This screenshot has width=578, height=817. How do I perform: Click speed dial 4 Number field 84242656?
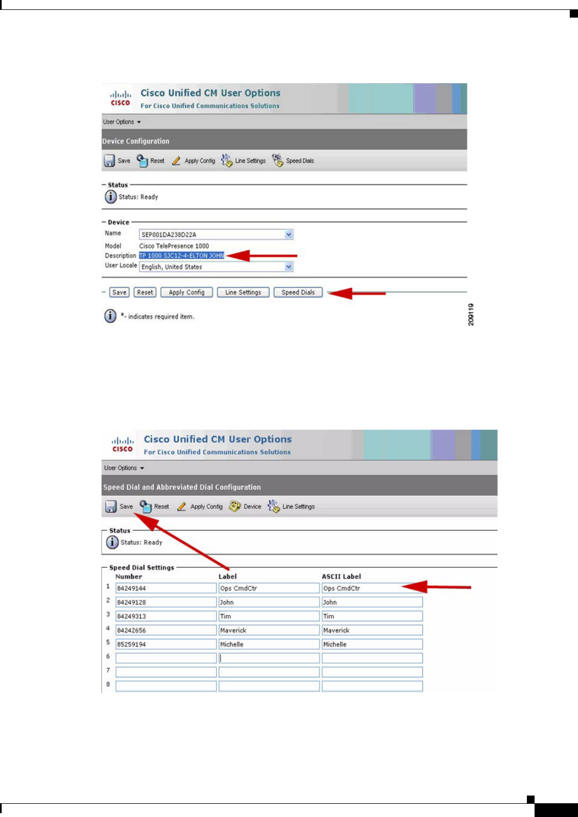click(166, 630)
